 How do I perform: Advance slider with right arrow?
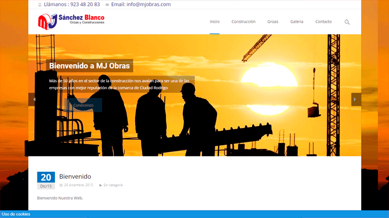point(355,99)
